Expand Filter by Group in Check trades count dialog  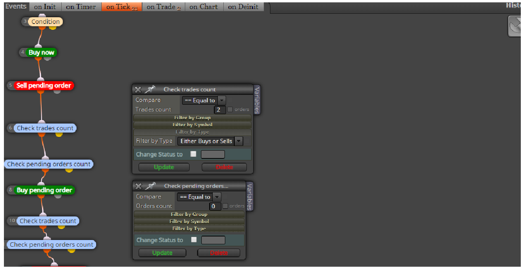[x=192, y=118]
